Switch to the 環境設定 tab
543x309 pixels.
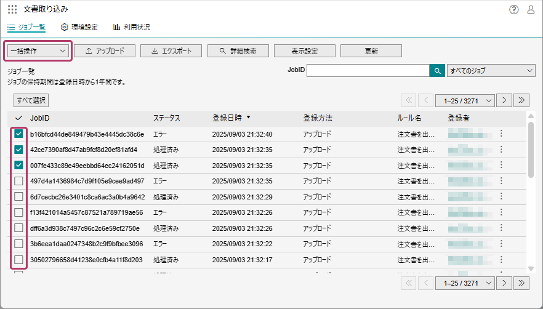pyautogui.click(x=79, y=27)
